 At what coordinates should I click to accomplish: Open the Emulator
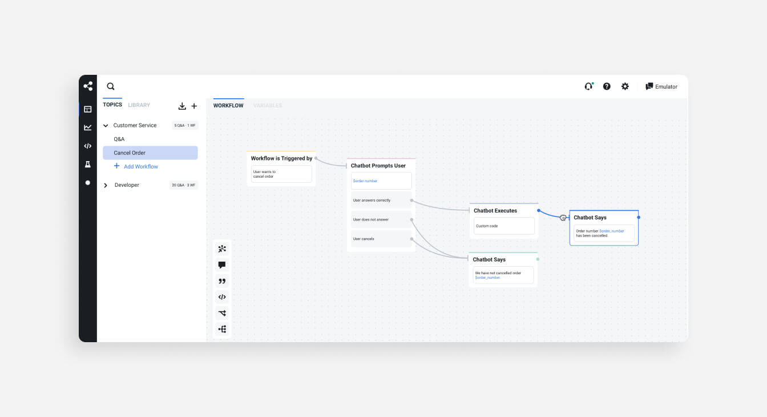[661, 87]
